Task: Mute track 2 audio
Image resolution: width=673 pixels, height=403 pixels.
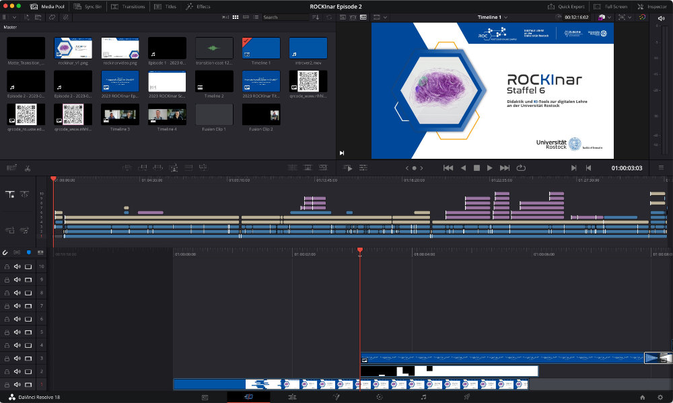Action: 17,371
